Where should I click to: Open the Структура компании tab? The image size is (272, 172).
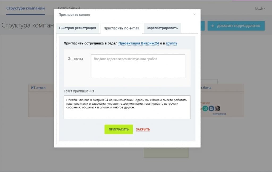coord(25,8)
